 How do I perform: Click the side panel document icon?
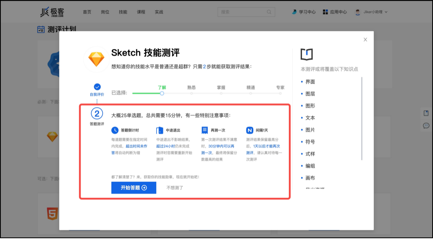click(x=426, y=113)
